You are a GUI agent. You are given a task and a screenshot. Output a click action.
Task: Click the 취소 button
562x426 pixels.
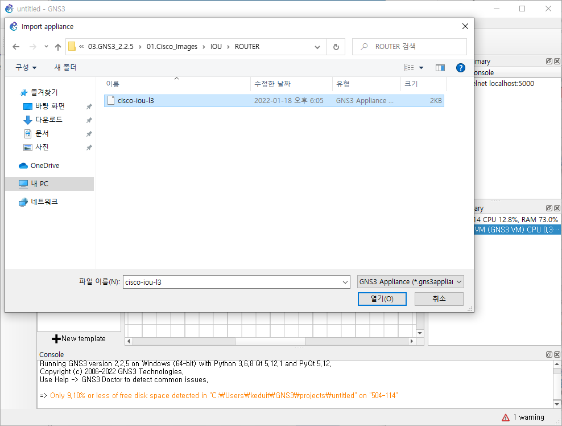(439, 298)
